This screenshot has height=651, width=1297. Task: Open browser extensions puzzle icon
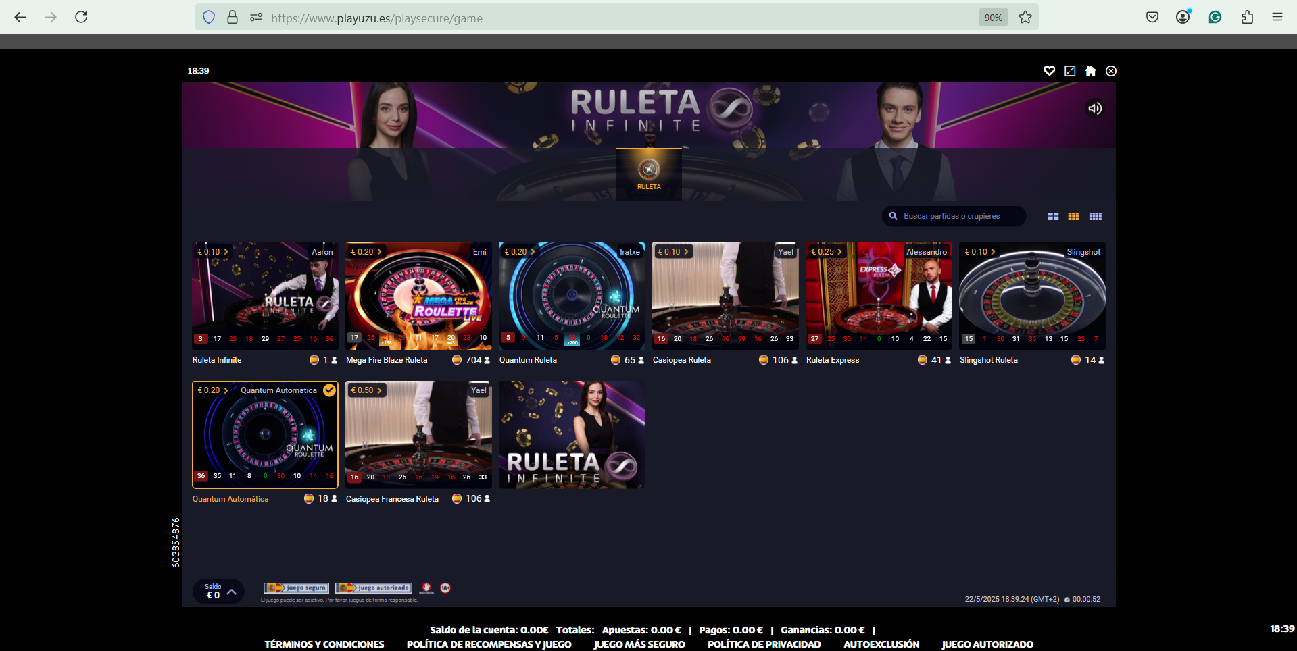coord(1247,17)
